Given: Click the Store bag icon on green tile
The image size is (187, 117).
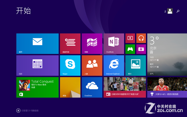Looking at the screenshot, I should pyautogui.click(x=21, y=94).
